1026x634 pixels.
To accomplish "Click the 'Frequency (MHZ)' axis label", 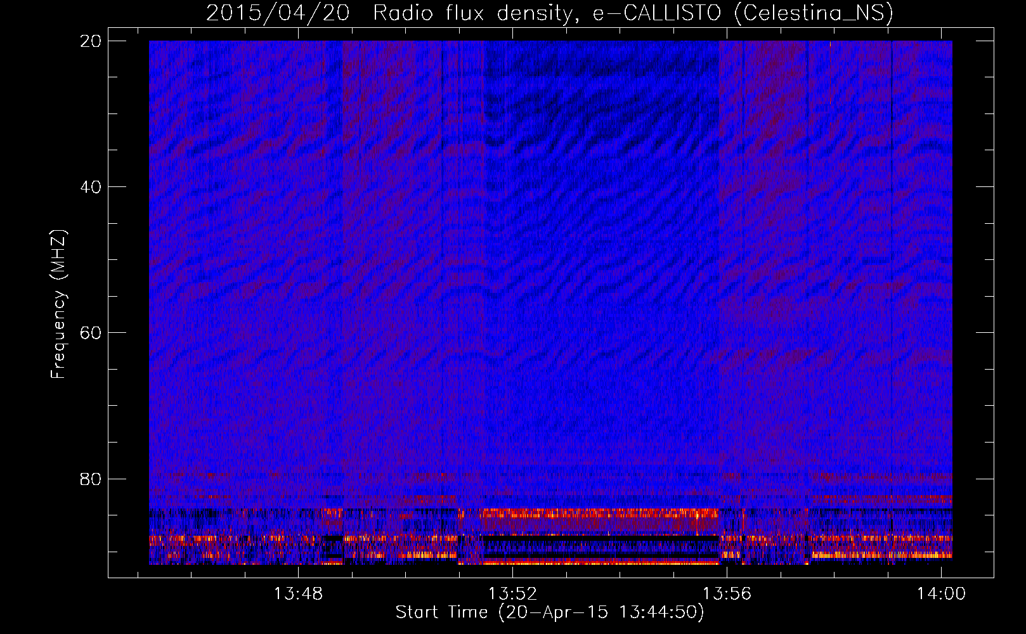I will coord(58,304).
